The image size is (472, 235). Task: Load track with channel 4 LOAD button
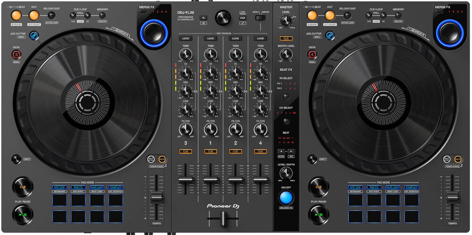(261, 39)
